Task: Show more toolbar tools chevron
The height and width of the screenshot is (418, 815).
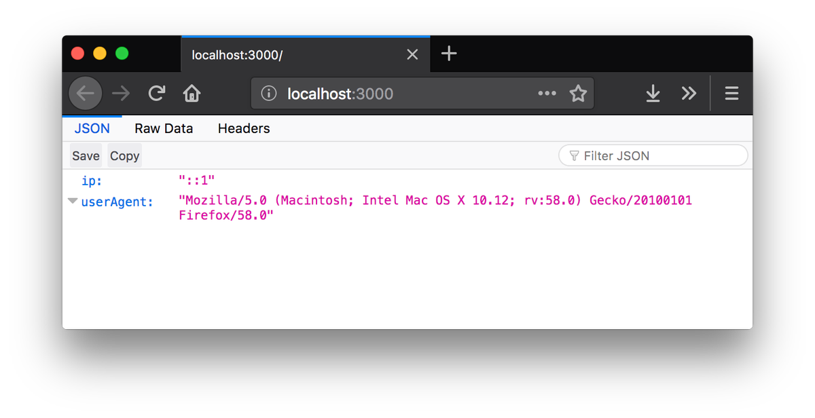Action: tap(689, 94)
